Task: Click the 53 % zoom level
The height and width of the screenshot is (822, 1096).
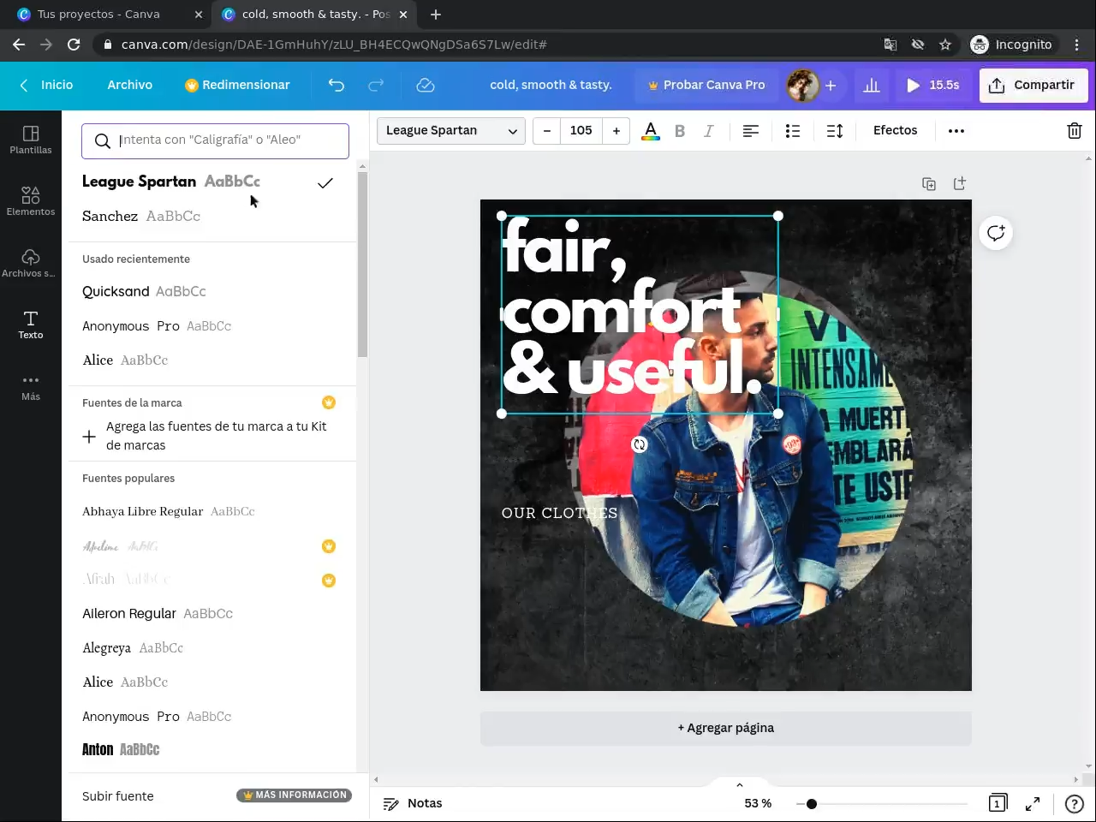Action: 758,803
